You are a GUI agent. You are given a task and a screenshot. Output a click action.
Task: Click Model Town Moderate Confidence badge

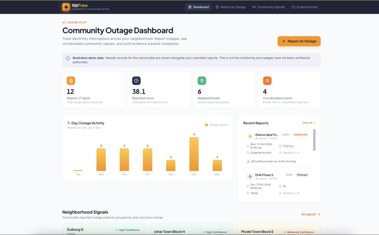point(299,232)
